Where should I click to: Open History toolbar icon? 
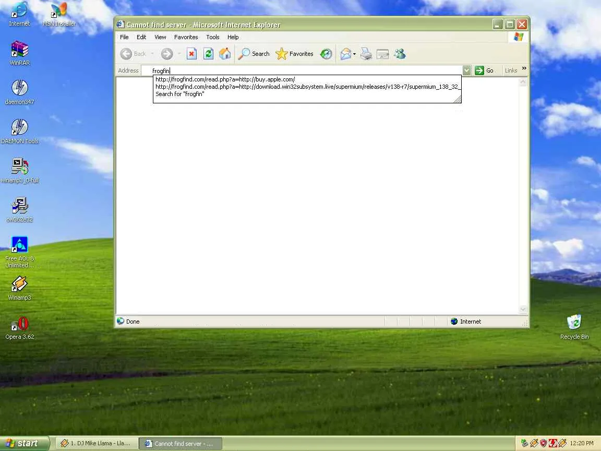coord(326,54)
